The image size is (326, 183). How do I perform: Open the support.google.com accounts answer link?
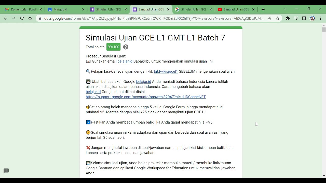coord(146,97)
